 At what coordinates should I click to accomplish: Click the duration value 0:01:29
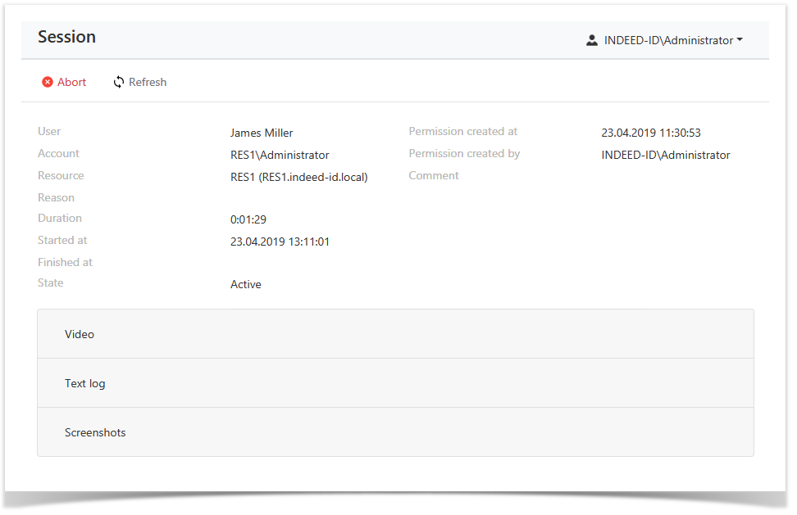[x=248, y=219]
